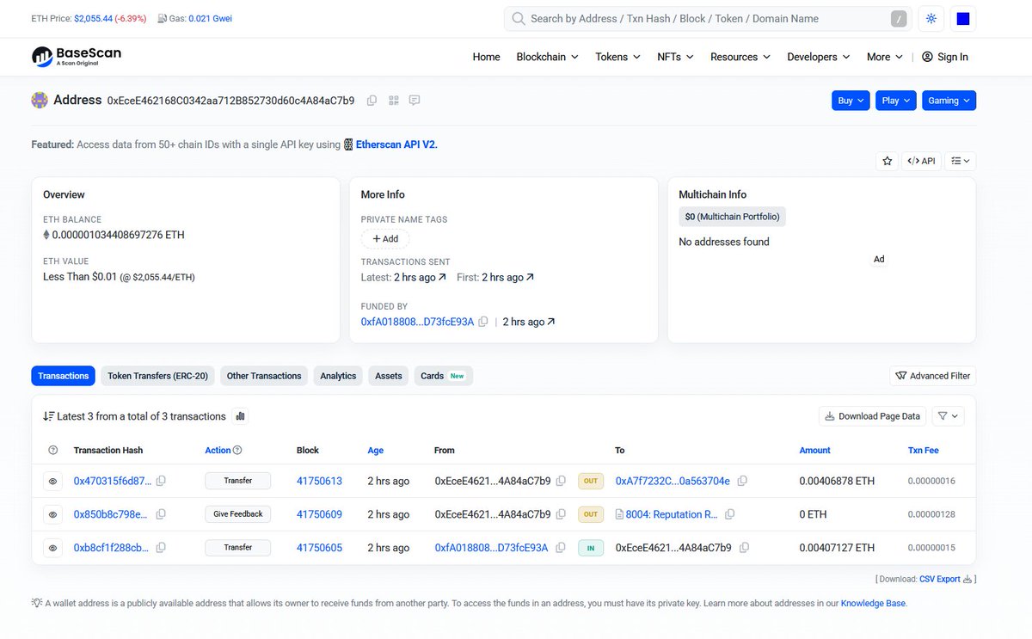This screenshot has height=639, width=1032.
Task: Switch to the Cards tab
Action: [x=444, y=376]
